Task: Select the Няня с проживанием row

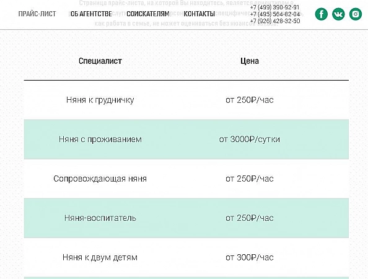Action: 186,139
